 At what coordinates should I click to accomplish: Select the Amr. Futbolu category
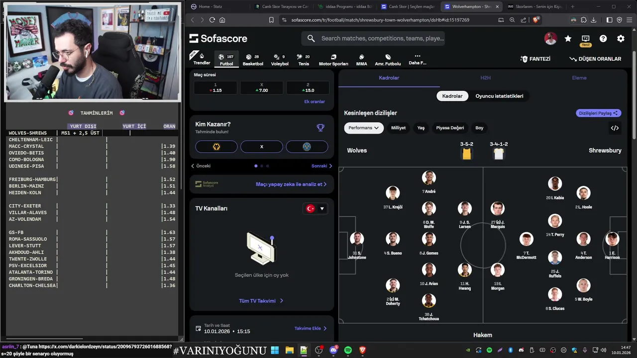coord(388,59)
